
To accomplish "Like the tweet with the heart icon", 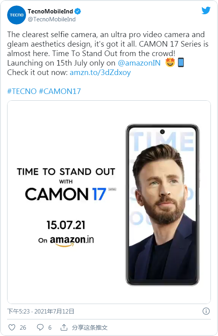I will 12,327.
